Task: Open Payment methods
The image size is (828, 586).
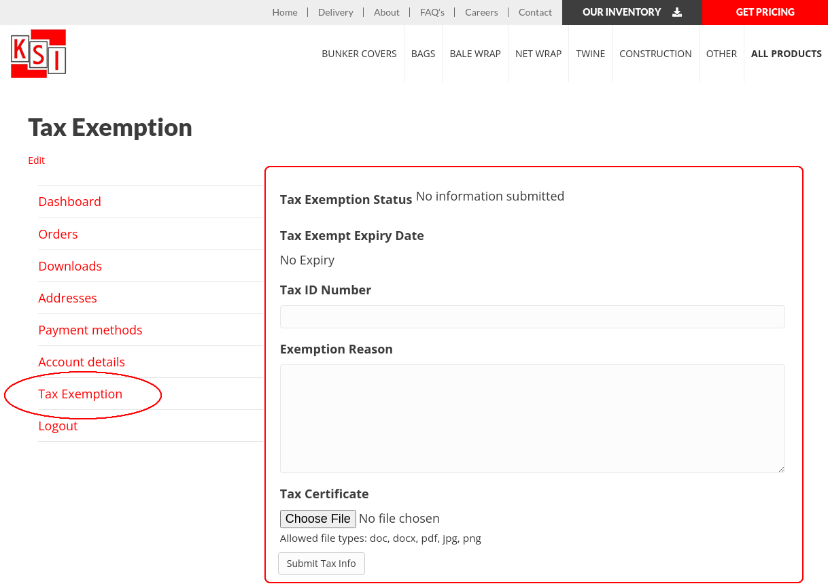Action: (90, 330)
